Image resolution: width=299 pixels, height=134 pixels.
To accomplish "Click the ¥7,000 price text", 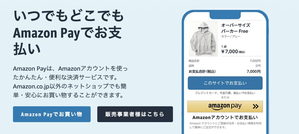I will click(x=233, y=52).
